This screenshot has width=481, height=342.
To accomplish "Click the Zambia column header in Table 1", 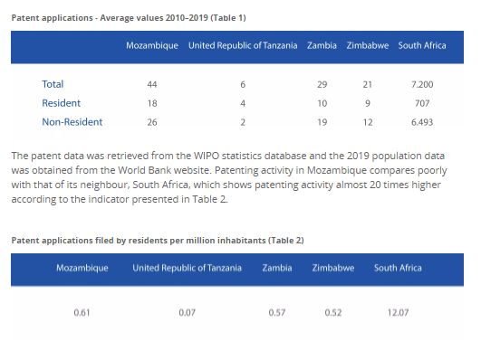I will (322, 45).
